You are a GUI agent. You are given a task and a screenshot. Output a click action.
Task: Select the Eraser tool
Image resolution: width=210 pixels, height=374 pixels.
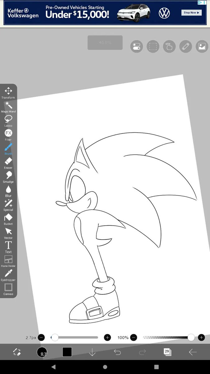click(x=8, y=163)
